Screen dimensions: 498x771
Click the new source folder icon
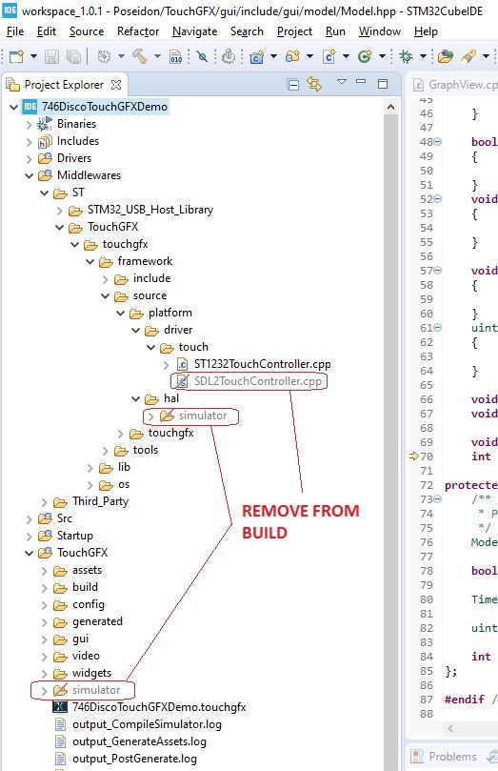[x=292, y=57]
